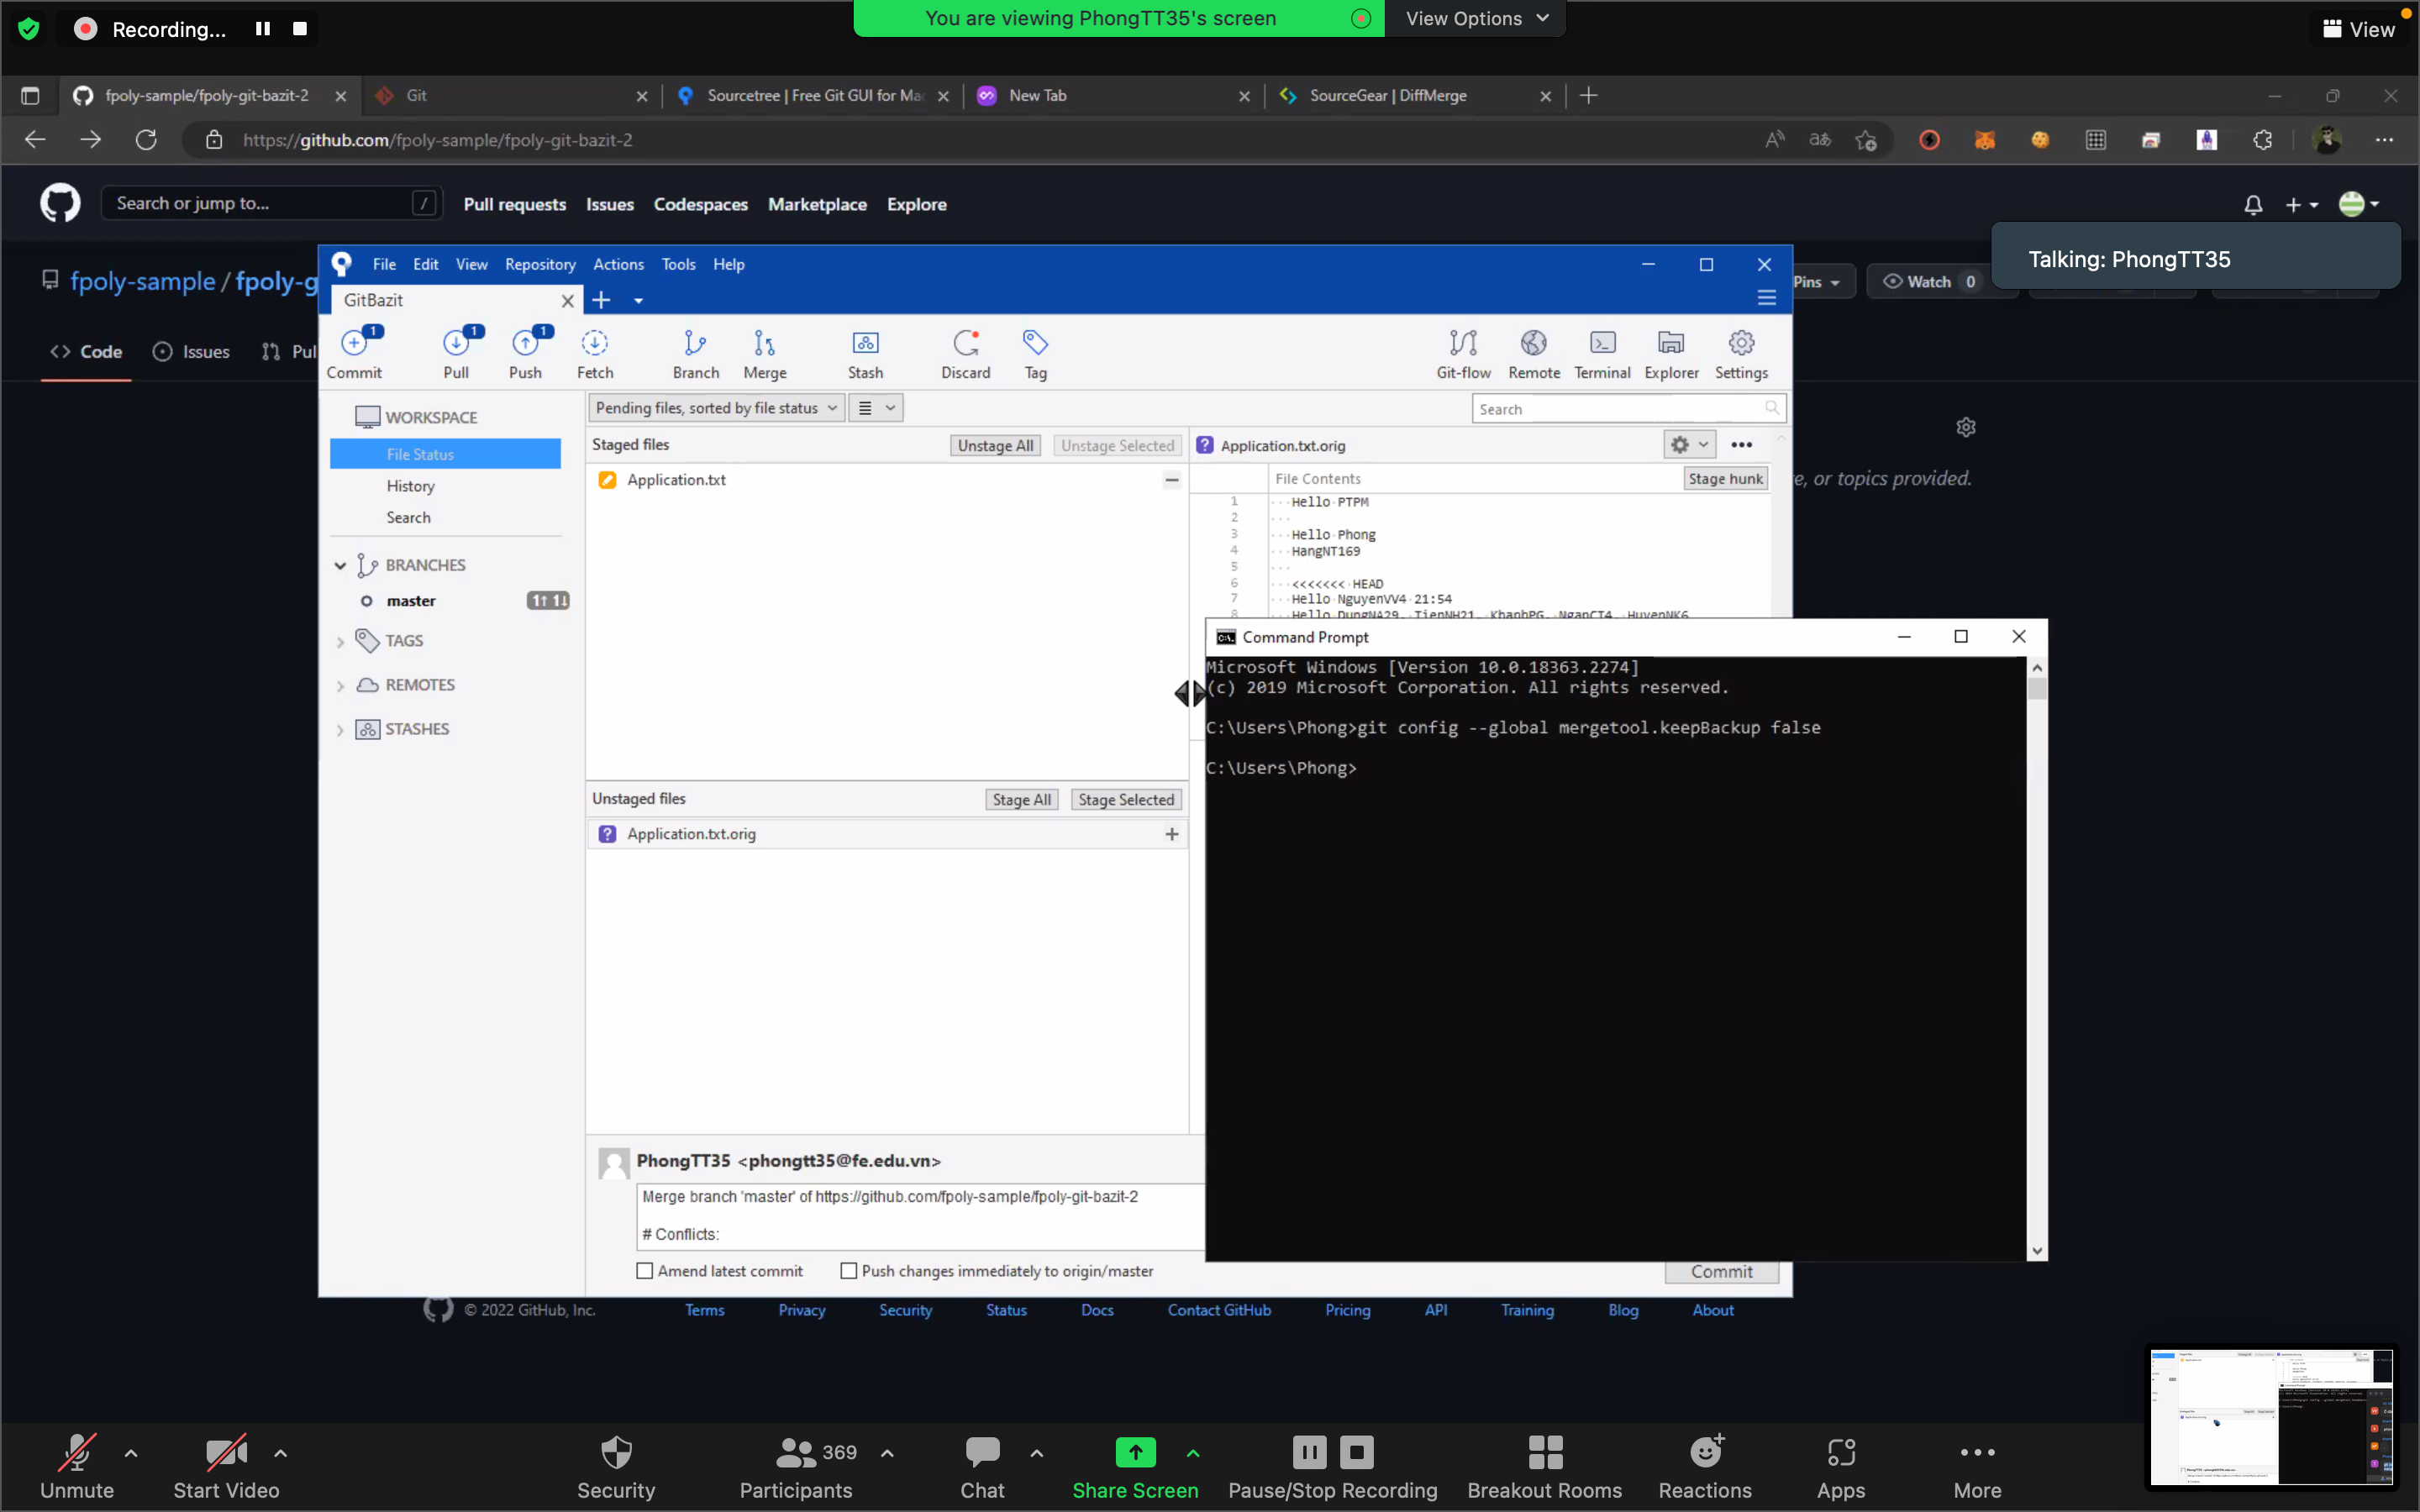Click the Pull toolbar icon

tap(456, 354)
